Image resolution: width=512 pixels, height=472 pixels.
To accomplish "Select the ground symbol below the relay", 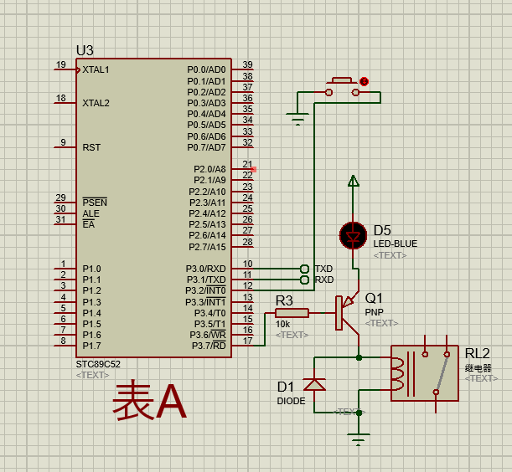I will pyautogui.click(x=358, y=439).
